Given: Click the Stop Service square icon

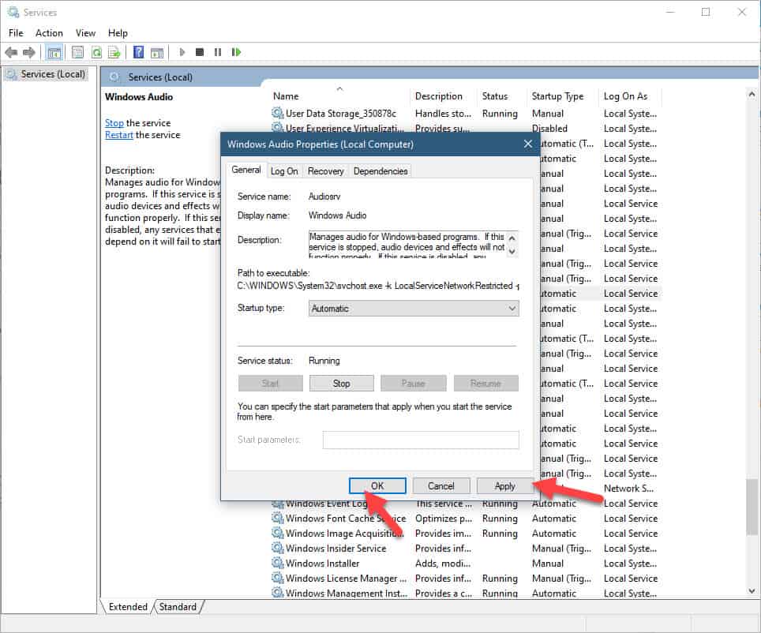Looking at the screenshot, I should (200, 52).
